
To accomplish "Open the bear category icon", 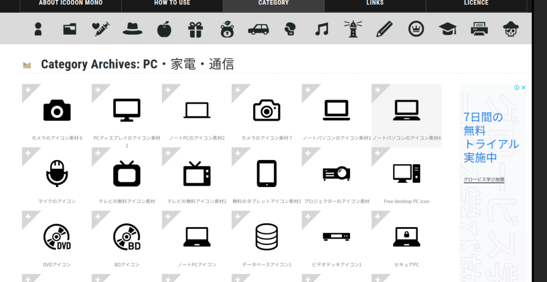I will tap(227, 29).
